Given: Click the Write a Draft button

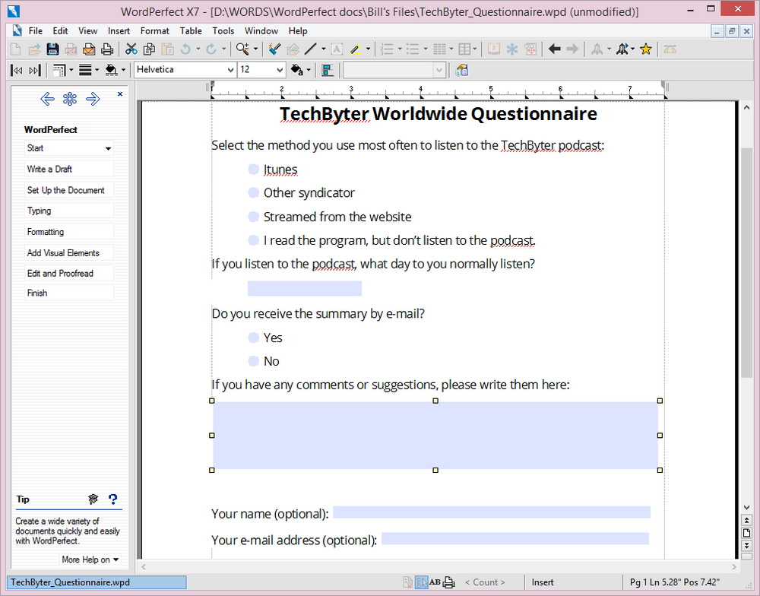Looking at the screenshot, I should (x=69, y=169).
